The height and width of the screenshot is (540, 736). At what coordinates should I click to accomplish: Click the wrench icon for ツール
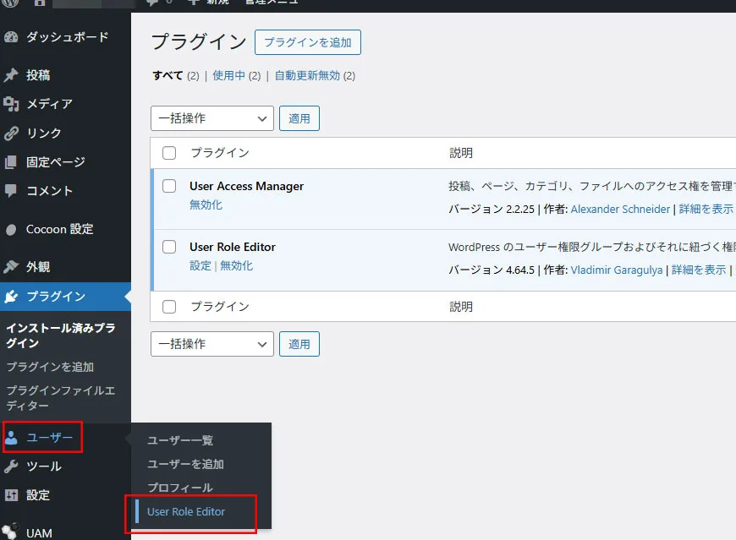point(11,466)
